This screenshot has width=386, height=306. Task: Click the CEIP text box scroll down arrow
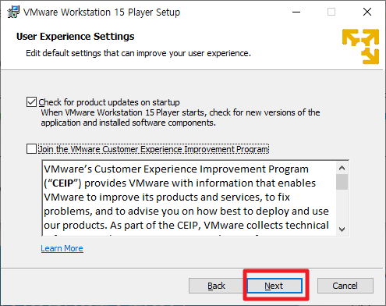pyautogui.click(x=342, y=229)
